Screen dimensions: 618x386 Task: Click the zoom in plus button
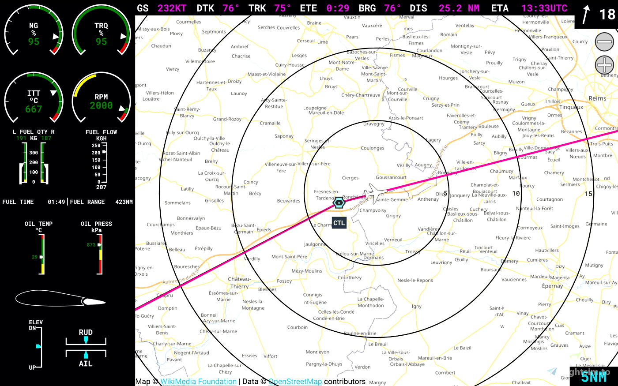(604, 65)
